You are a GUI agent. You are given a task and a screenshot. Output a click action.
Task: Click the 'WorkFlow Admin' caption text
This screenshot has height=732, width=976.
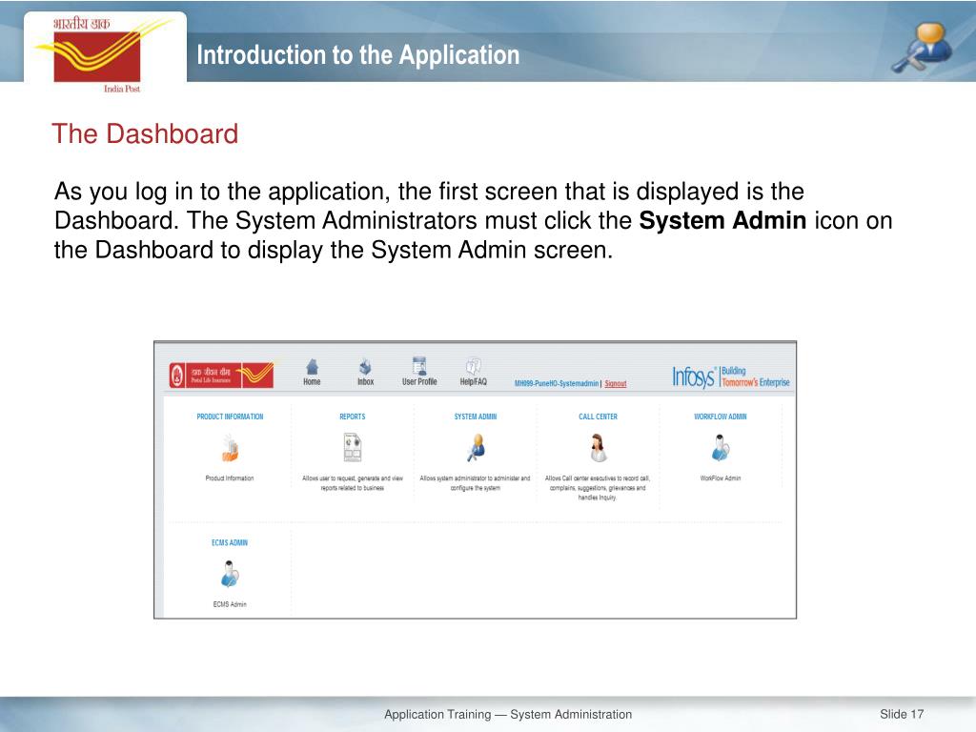coord(721,478)
